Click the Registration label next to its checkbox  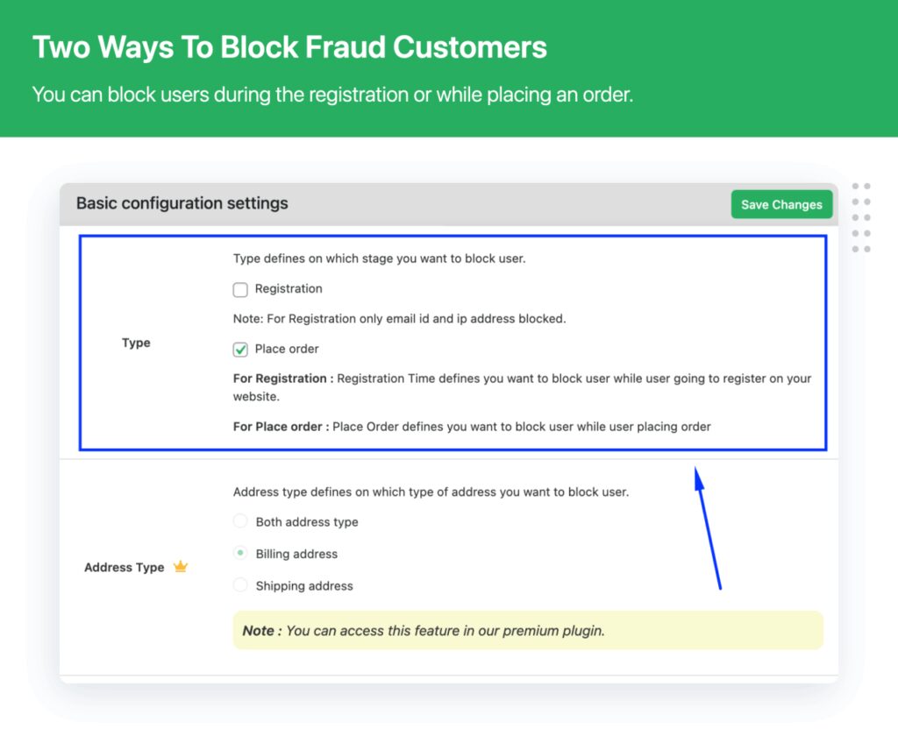click(289, 289)
